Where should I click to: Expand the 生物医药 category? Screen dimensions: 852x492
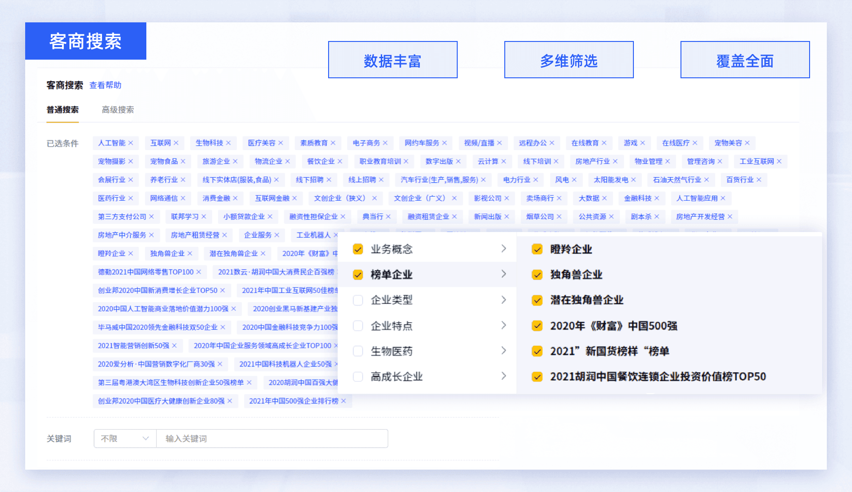tap(504, 351)
